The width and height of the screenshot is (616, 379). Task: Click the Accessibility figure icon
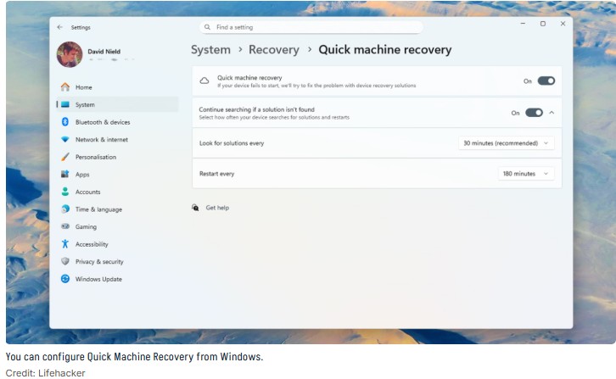65,244
